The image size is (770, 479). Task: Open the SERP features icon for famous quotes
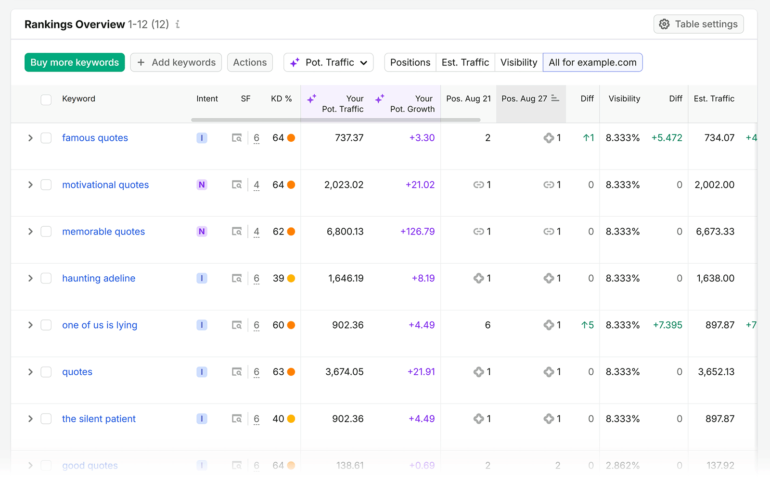237,138
